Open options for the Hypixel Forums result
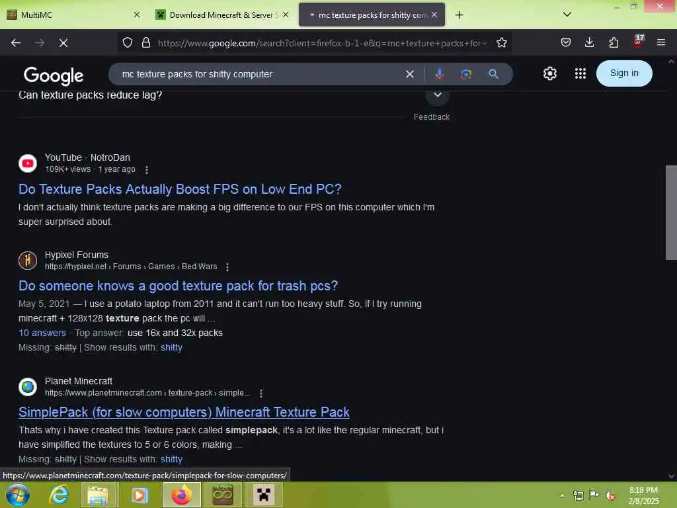677x508 pixels. 227,267
